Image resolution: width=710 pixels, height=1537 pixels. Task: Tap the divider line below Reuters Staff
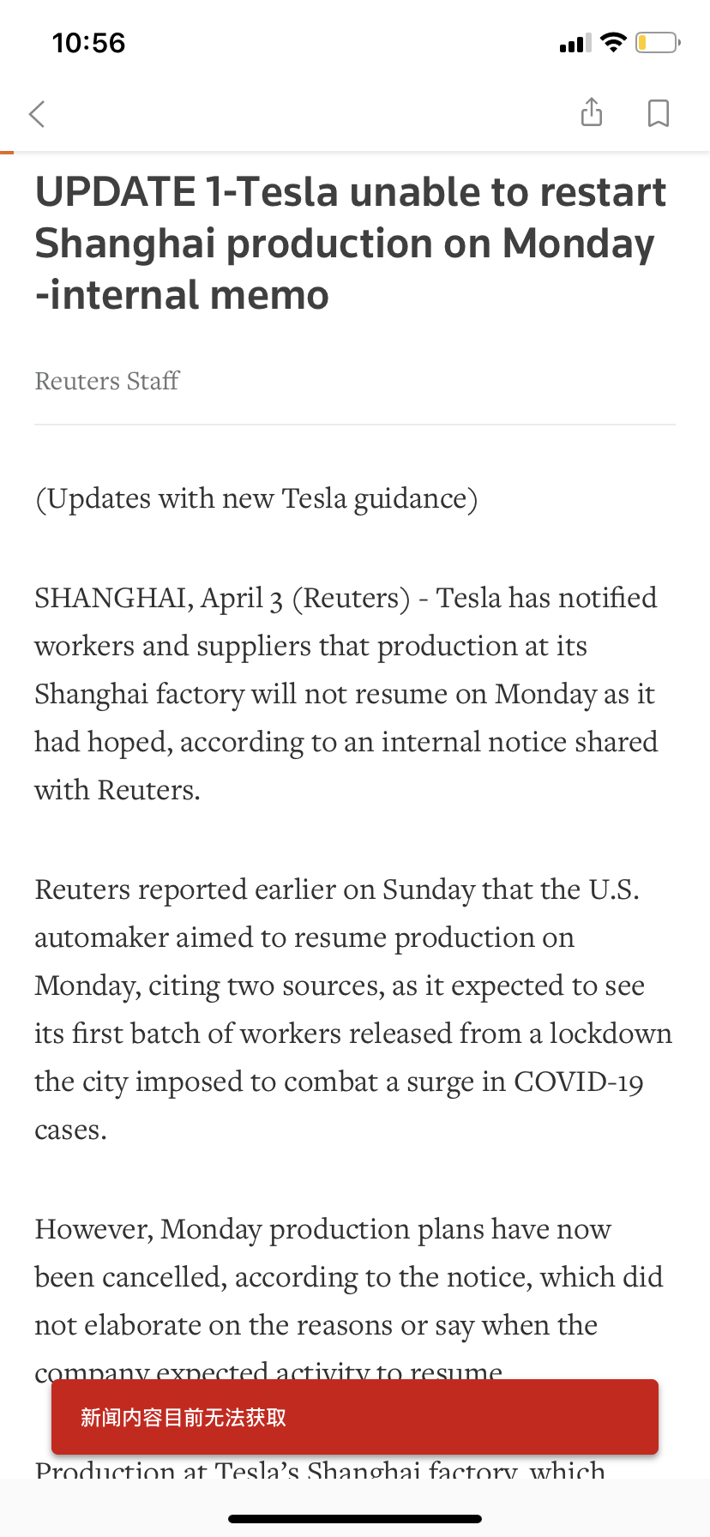pos(355,425)
